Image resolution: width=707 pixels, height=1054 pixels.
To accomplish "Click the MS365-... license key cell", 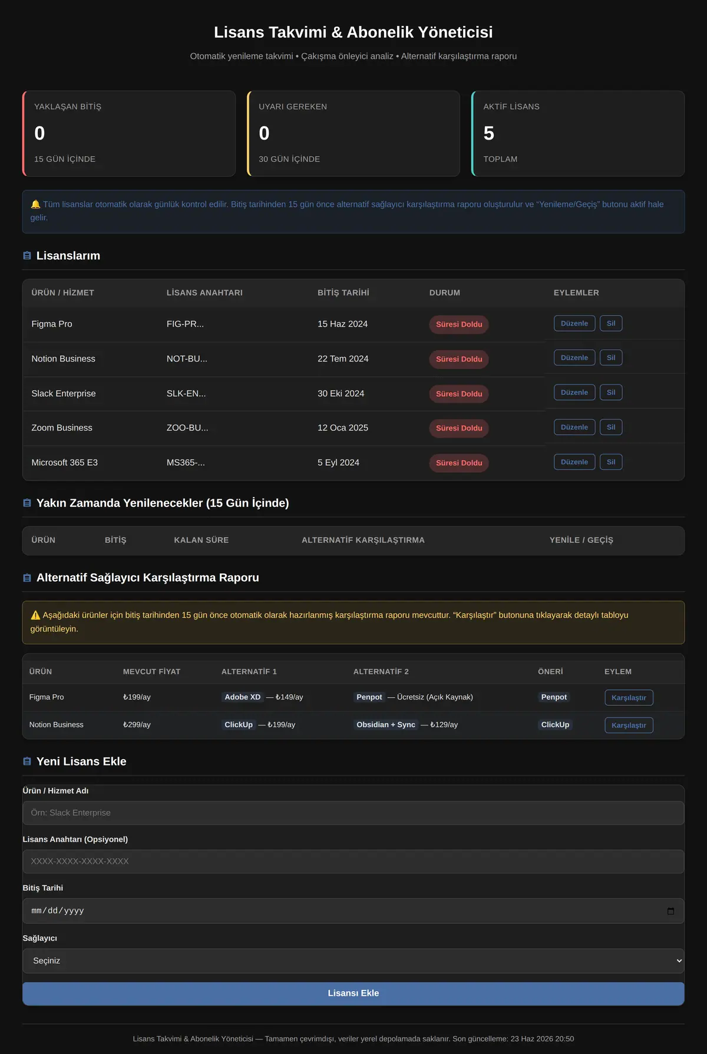I will (186, 463).
